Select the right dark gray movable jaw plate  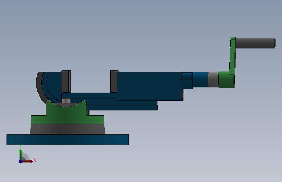pyautogui.click(x=114, y=82)
